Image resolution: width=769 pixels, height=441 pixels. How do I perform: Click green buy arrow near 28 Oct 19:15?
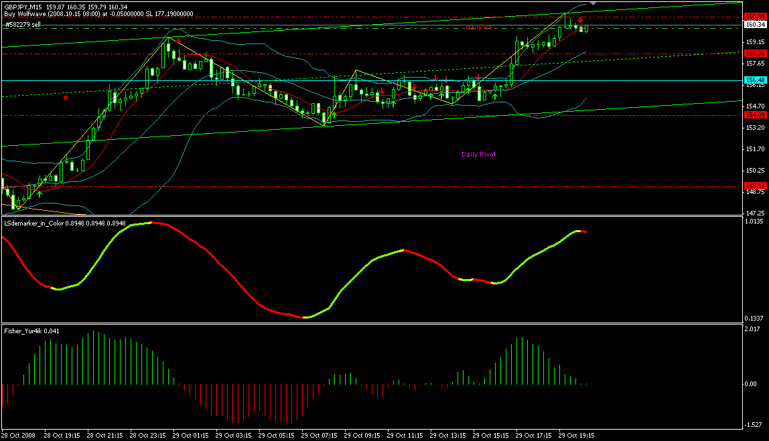[40, 193]
